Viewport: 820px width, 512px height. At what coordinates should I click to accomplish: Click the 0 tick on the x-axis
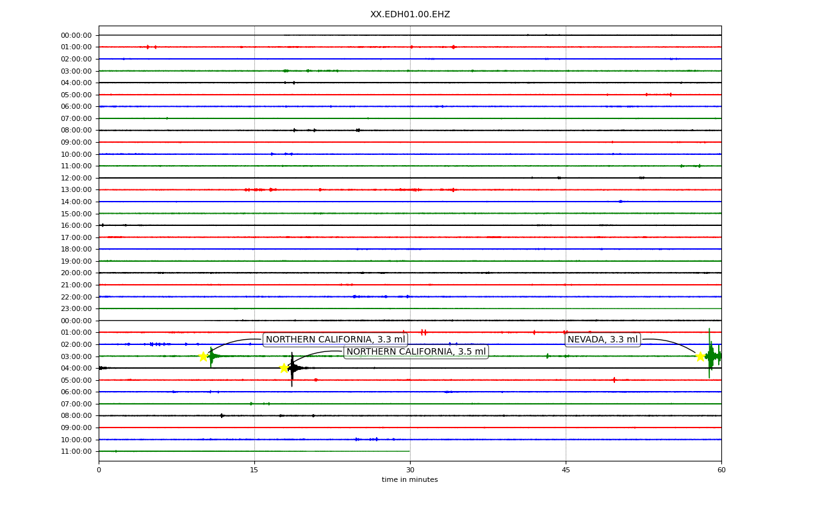[x=99, y=470]
